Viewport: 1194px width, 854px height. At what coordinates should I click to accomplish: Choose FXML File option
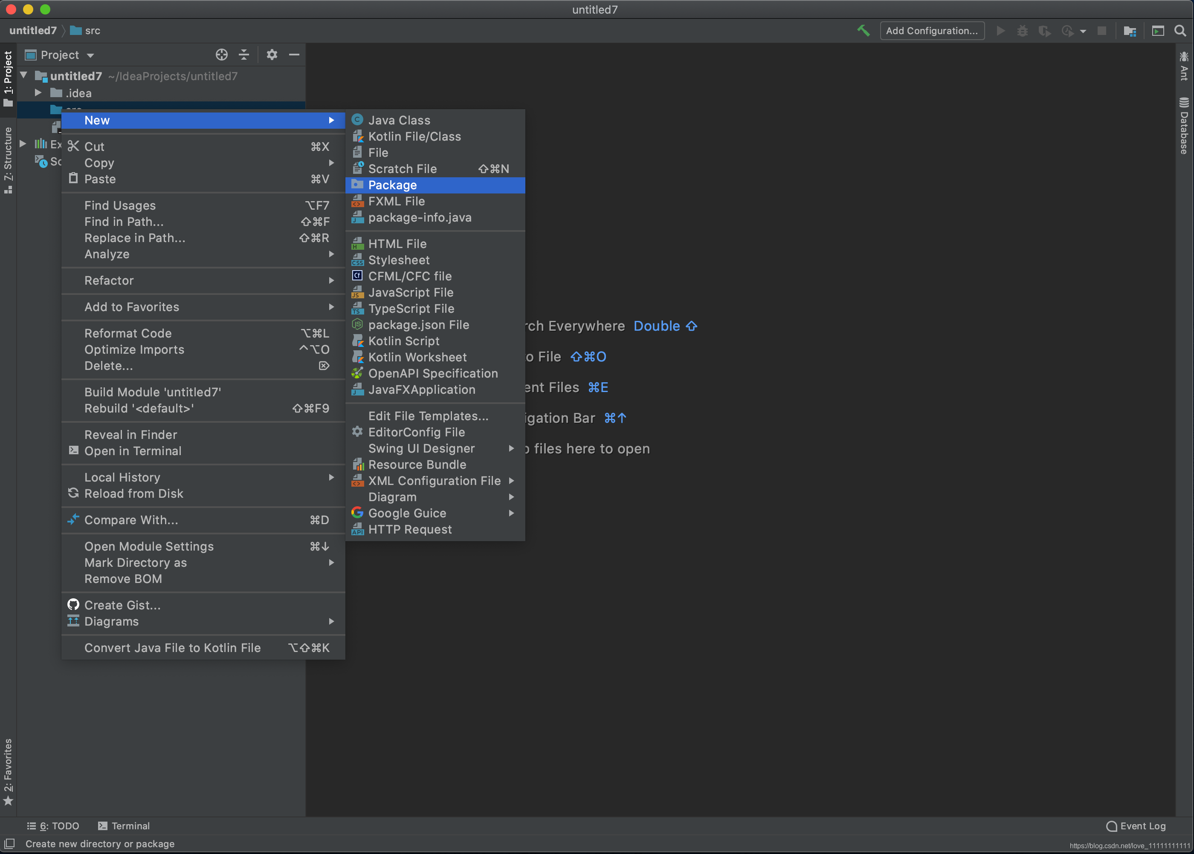click(x=435, y=202)
